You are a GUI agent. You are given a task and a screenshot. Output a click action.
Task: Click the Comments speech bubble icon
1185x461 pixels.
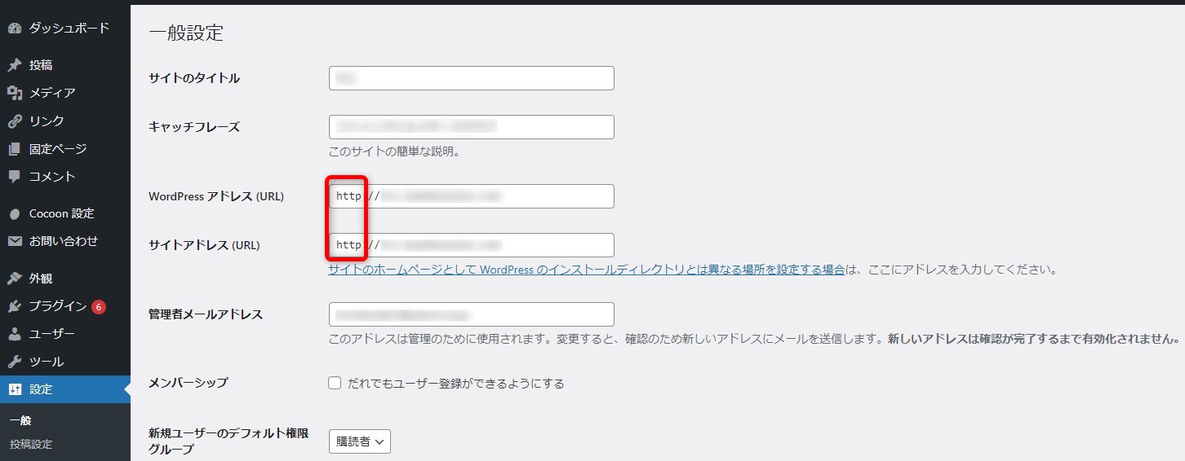[15, 177]
